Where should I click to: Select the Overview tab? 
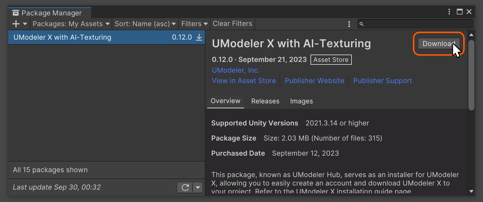(x=225, y=101)
